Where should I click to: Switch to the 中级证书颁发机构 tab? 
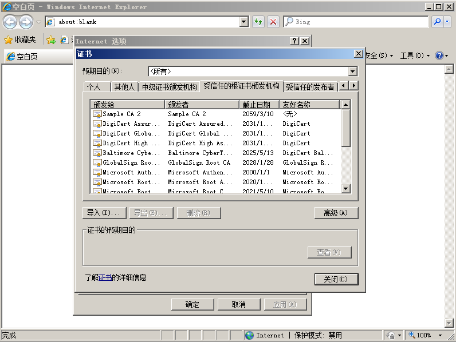169,87
